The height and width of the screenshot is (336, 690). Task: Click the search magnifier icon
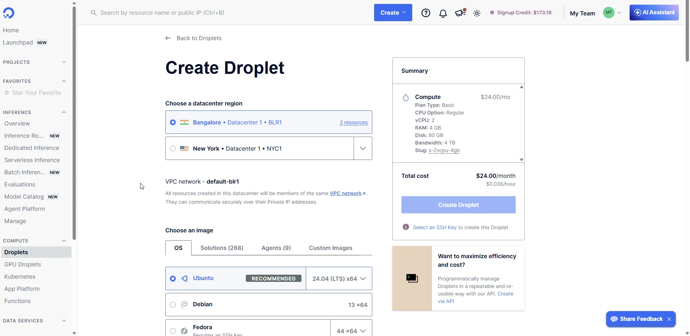(94, 13)
